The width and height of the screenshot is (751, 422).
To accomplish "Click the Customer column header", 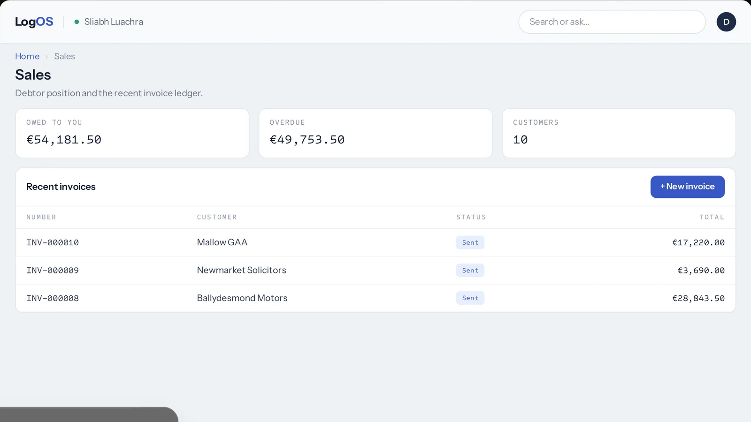I will (217, 217).
